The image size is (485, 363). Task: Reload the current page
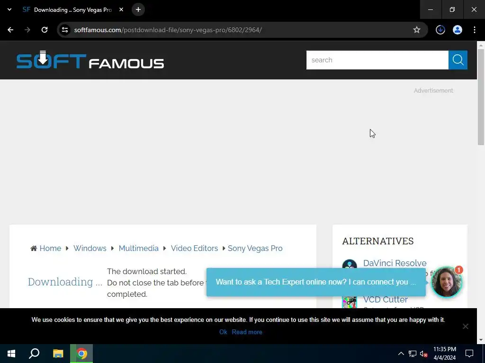click(45, 30)
